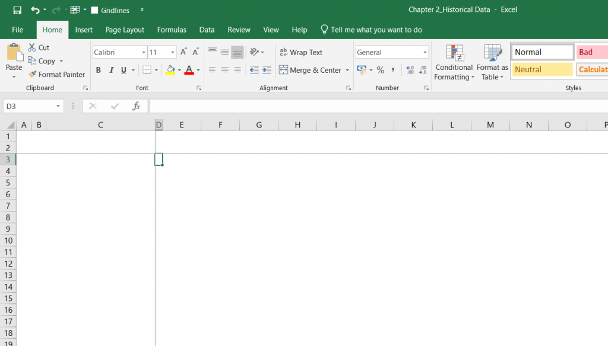Click the Increase Decimal icon
Viewport: 608px width, 346px height.
pos(411,70)
